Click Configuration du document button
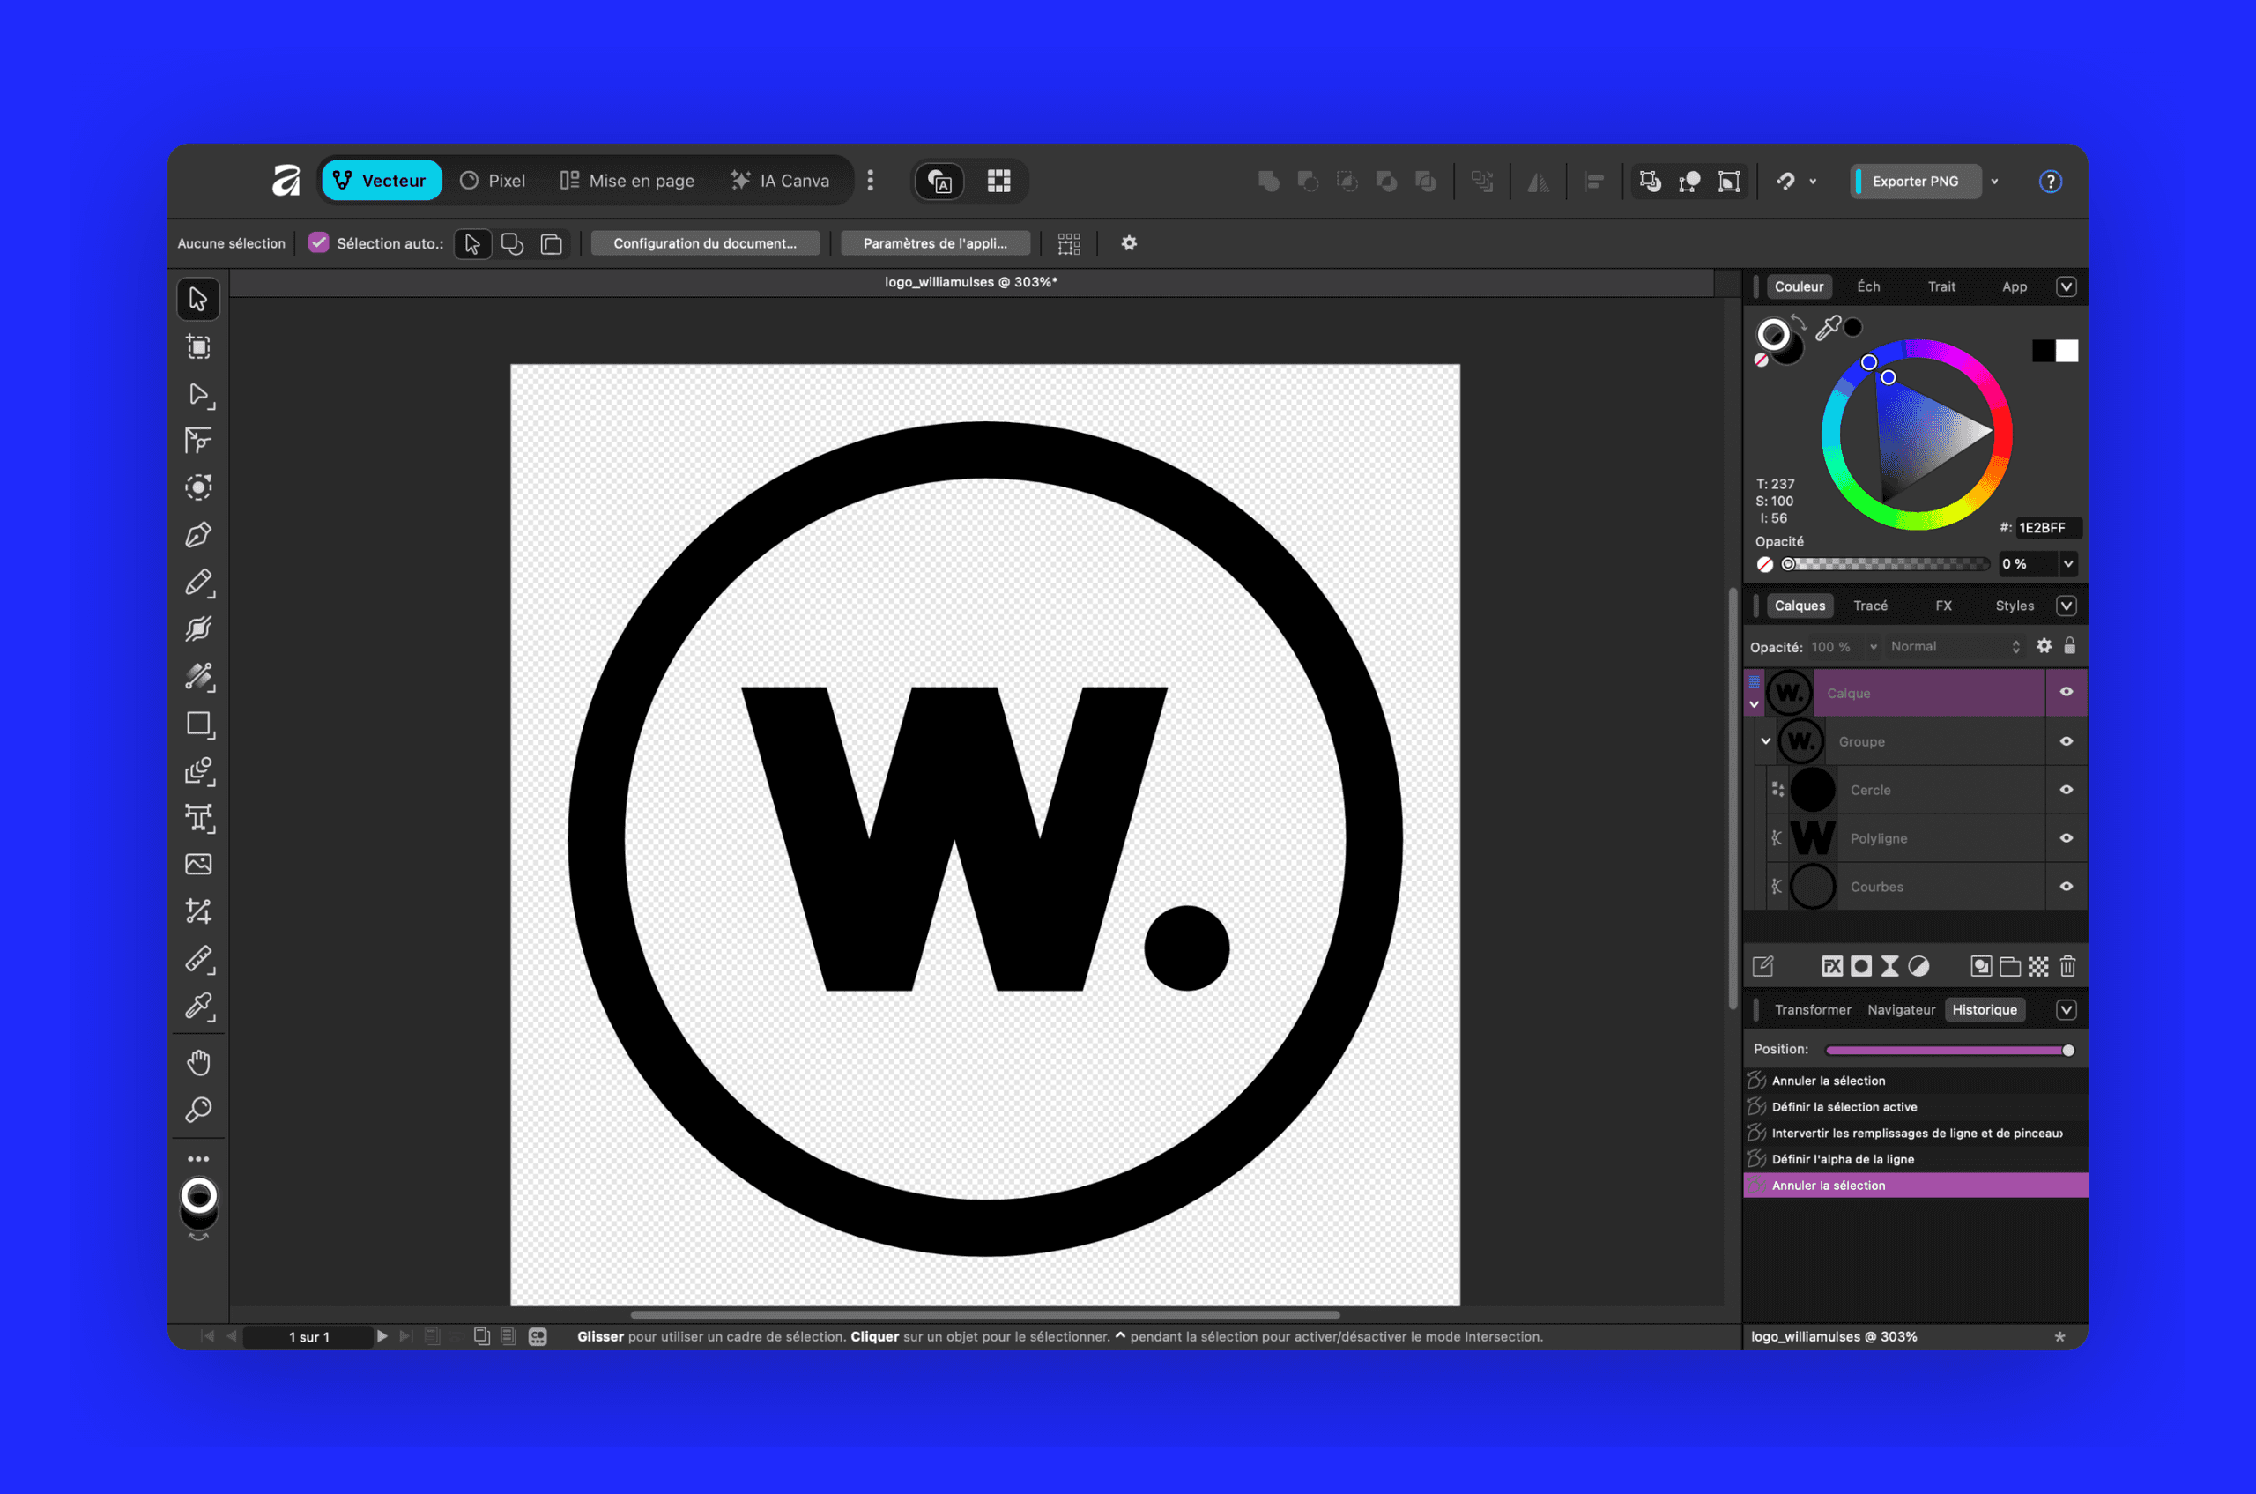The height and width of the screenshot is (1494, 2256). pyautogui.click(x=705, y=243)
